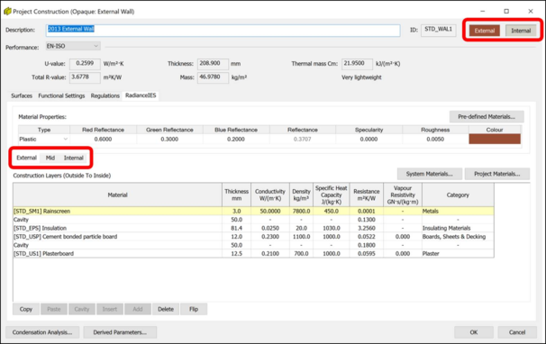Switch to the RadianceIES tab
Image resolution: width=546 pixels, height=344 pixels.
141,95
